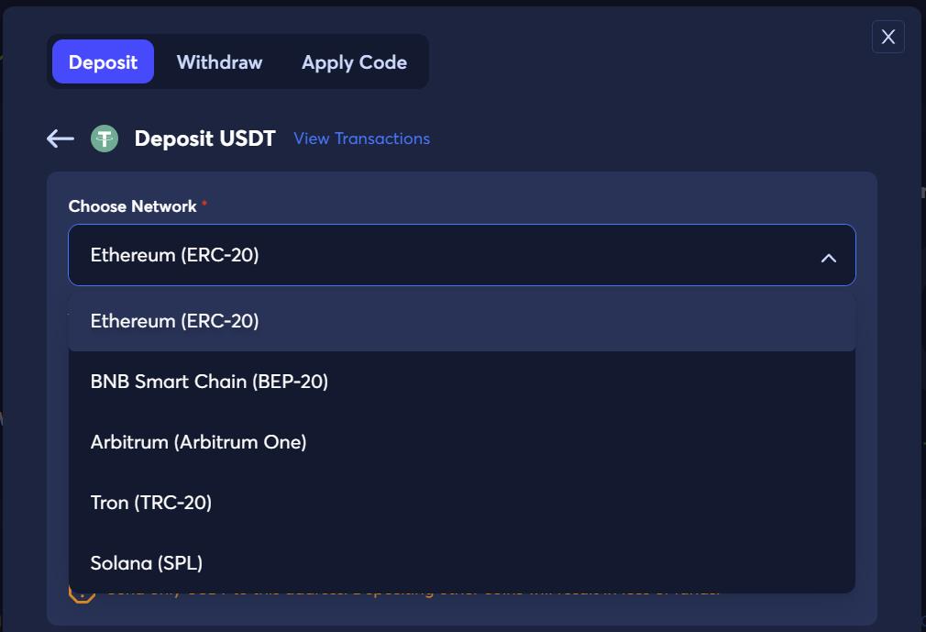
Task: Choose Solana (SPL) network option
Action: (462, 563)
